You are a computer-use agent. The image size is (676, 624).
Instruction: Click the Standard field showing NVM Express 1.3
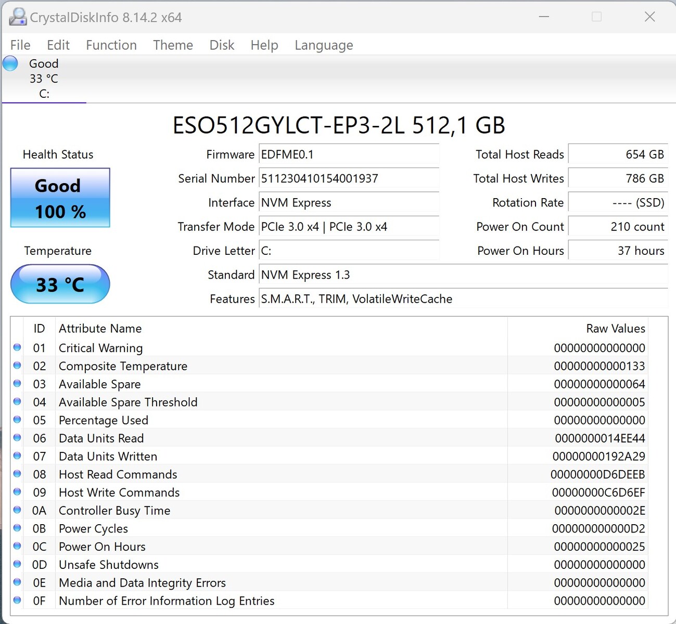tap(463, 275)
